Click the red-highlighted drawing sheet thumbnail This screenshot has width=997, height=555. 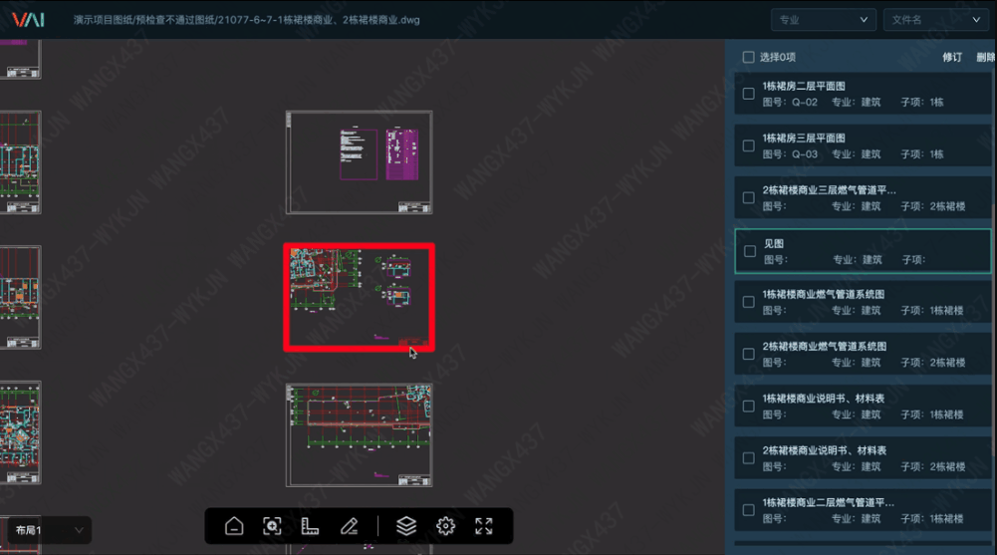(x=359, y=297)
